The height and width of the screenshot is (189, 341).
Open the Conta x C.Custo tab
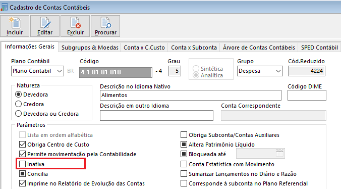pyautogui.click(x=144, y=48)
